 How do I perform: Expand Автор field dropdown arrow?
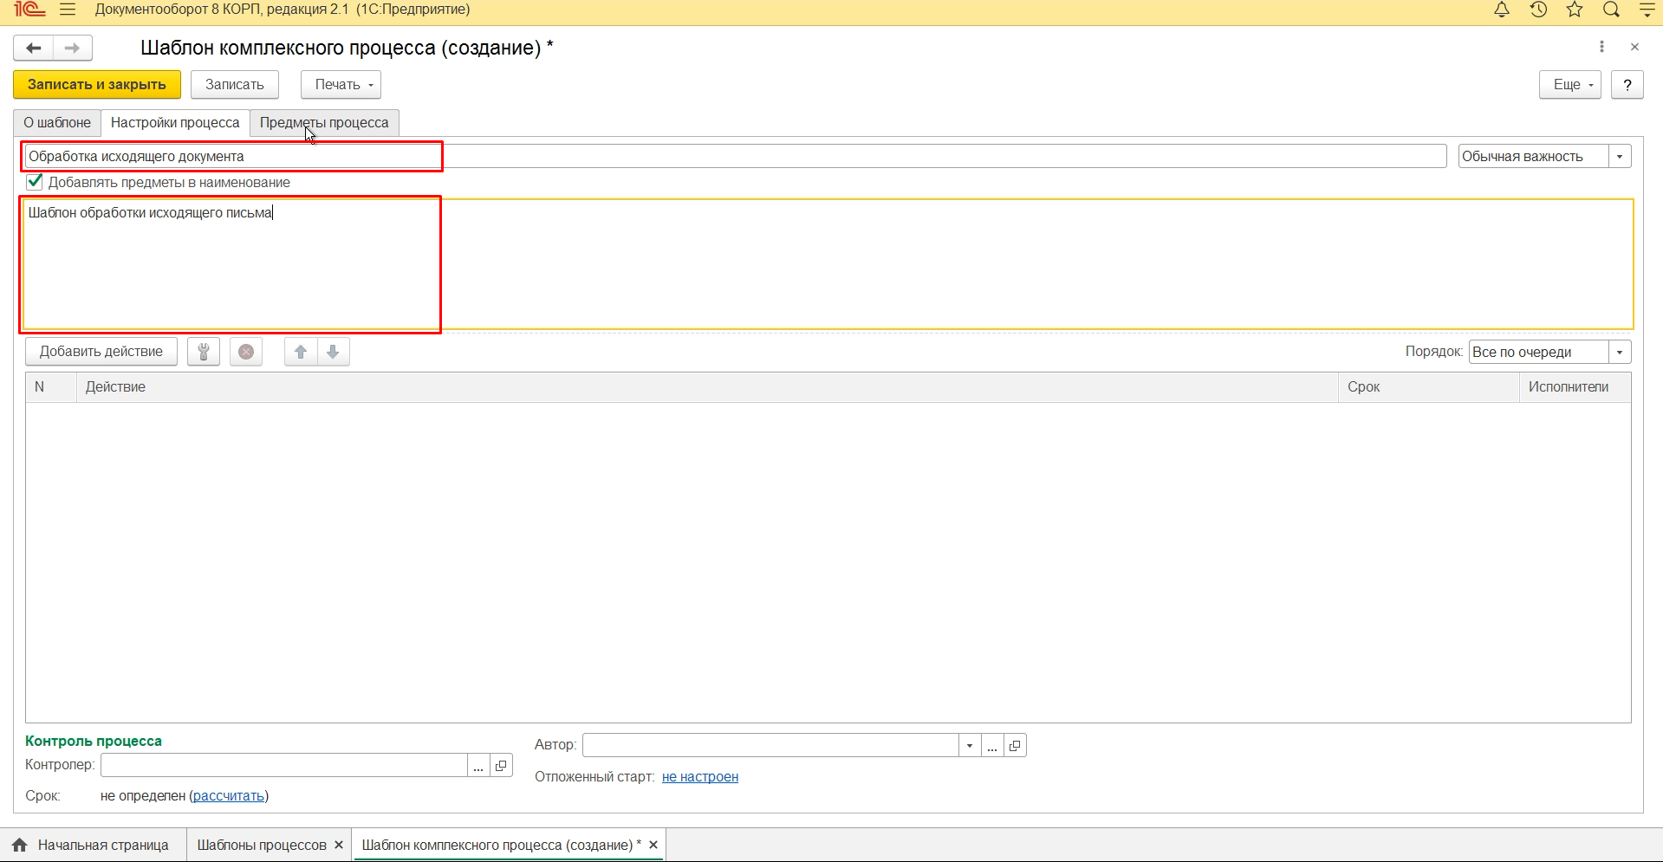[970, 746]
